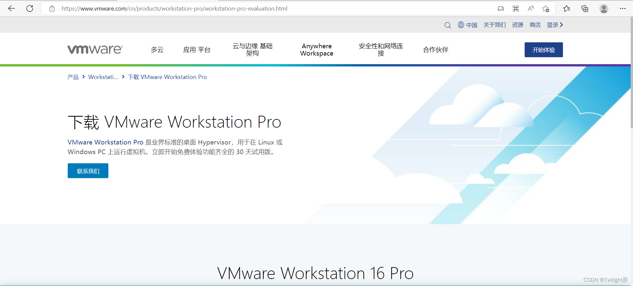Go to 产品 breadcrumb

(x=73, y=77)
